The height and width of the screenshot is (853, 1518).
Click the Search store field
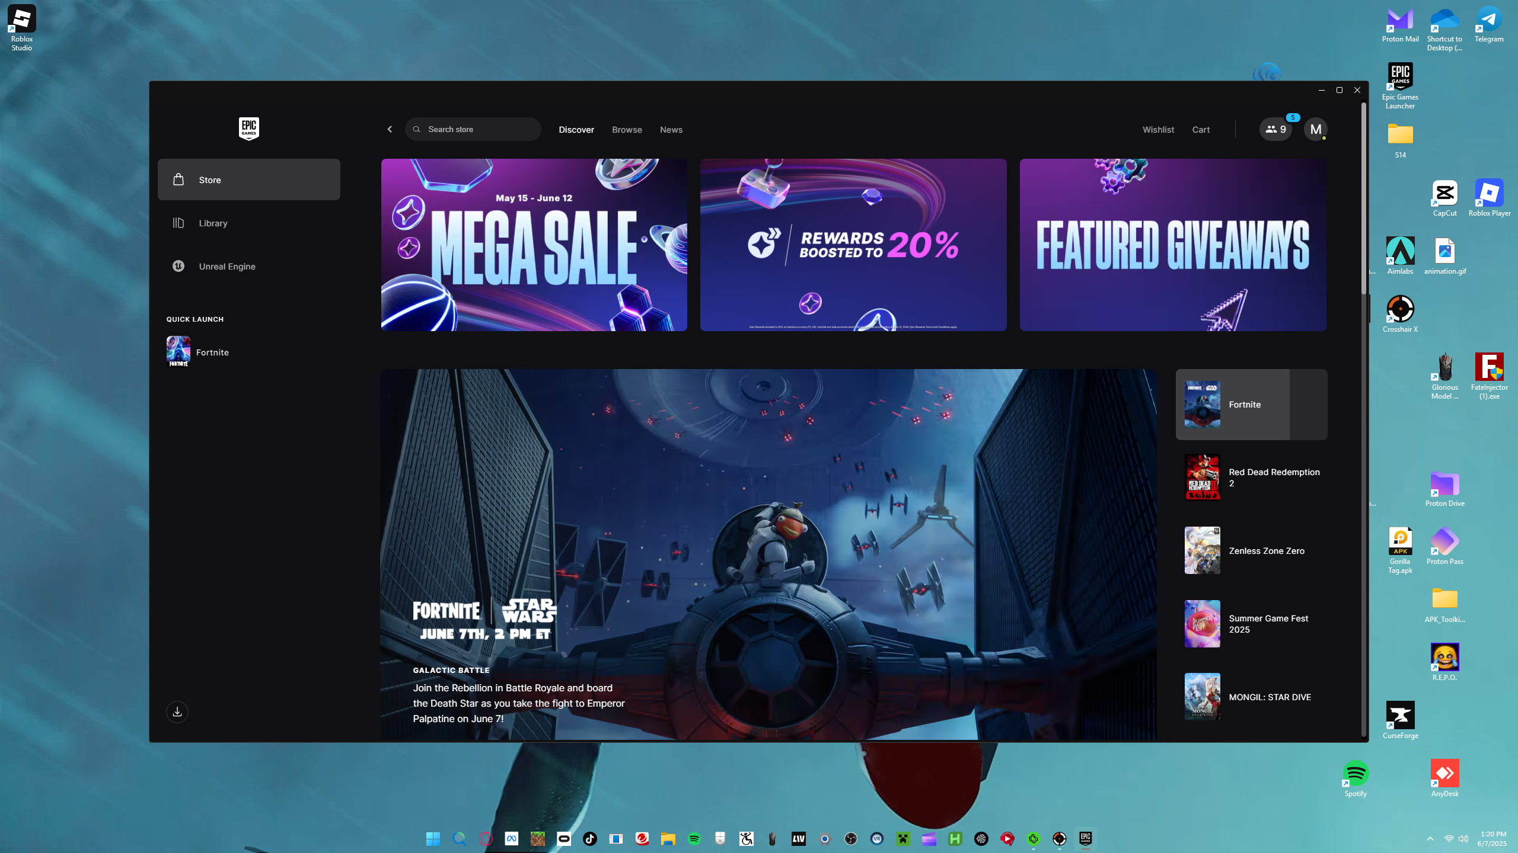(x=473, y=129)
